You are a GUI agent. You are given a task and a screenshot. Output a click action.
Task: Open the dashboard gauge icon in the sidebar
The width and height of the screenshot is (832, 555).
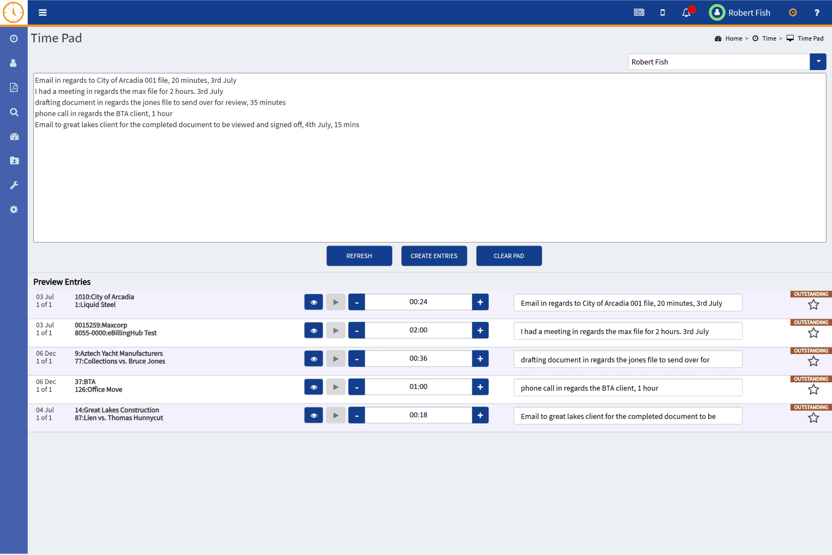click(14, 137)
